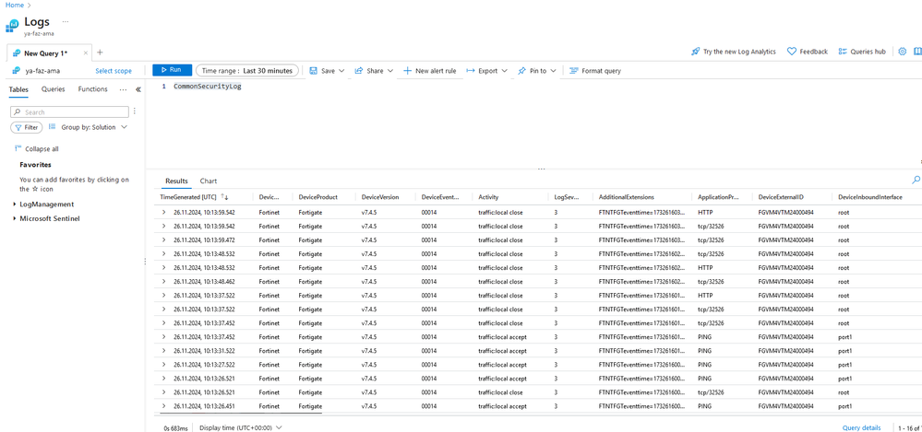
Task: Open the docs book icon
Action: point(917,52)
